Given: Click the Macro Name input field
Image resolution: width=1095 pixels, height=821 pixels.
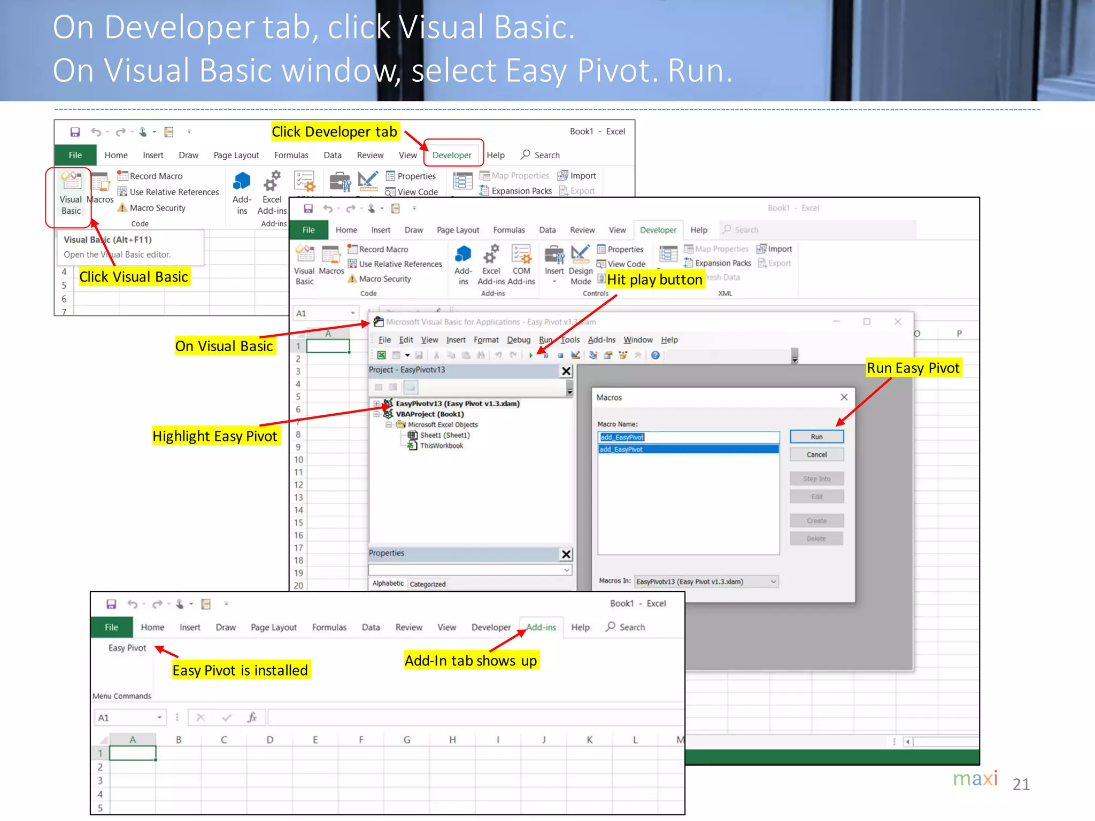Looking at the screenshot, I should 689,437.
